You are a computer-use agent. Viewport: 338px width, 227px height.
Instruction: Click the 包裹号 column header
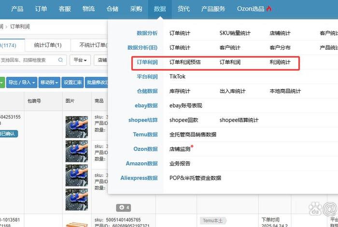click(34, 100)
